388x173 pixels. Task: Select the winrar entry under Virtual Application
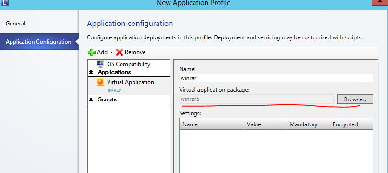tap(114, 90)
